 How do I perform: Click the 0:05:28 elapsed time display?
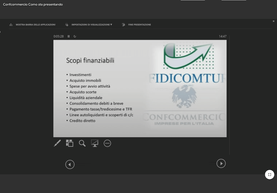tap(58, 36)
